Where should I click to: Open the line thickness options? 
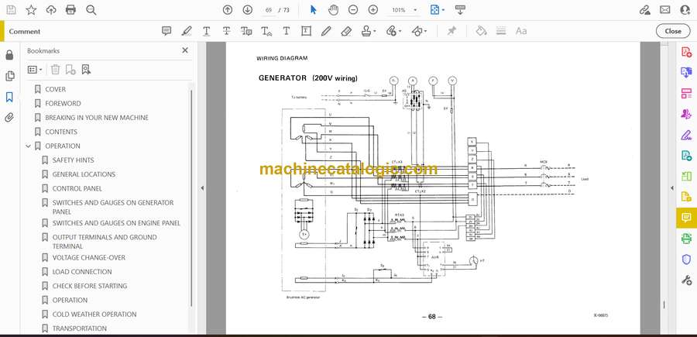pos(501,31)
